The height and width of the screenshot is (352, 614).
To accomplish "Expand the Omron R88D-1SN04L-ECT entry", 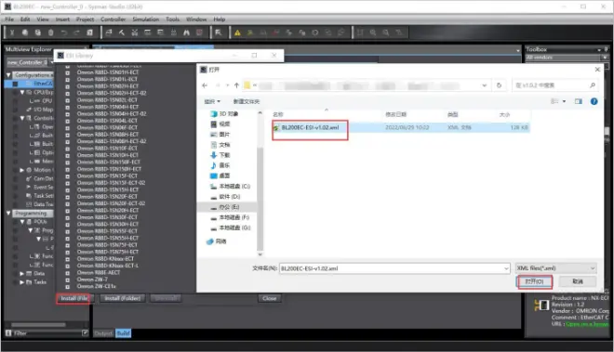I will (x=67, y=121).
